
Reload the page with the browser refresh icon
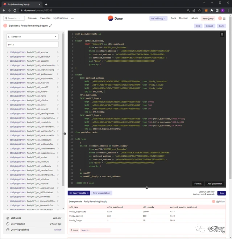tap(15, 11)
